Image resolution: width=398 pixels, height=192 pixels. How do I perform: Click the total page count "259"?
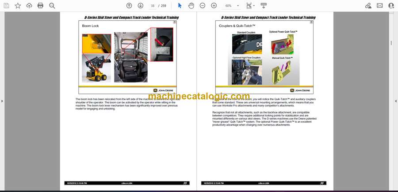[x=164, y=6]
